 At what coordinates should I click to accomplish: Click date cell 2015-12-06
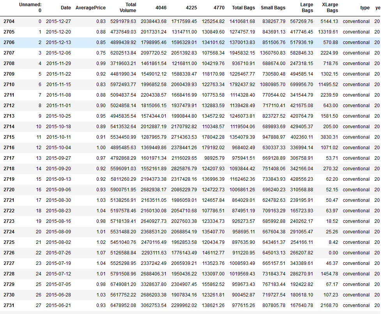tap(58, 53)
